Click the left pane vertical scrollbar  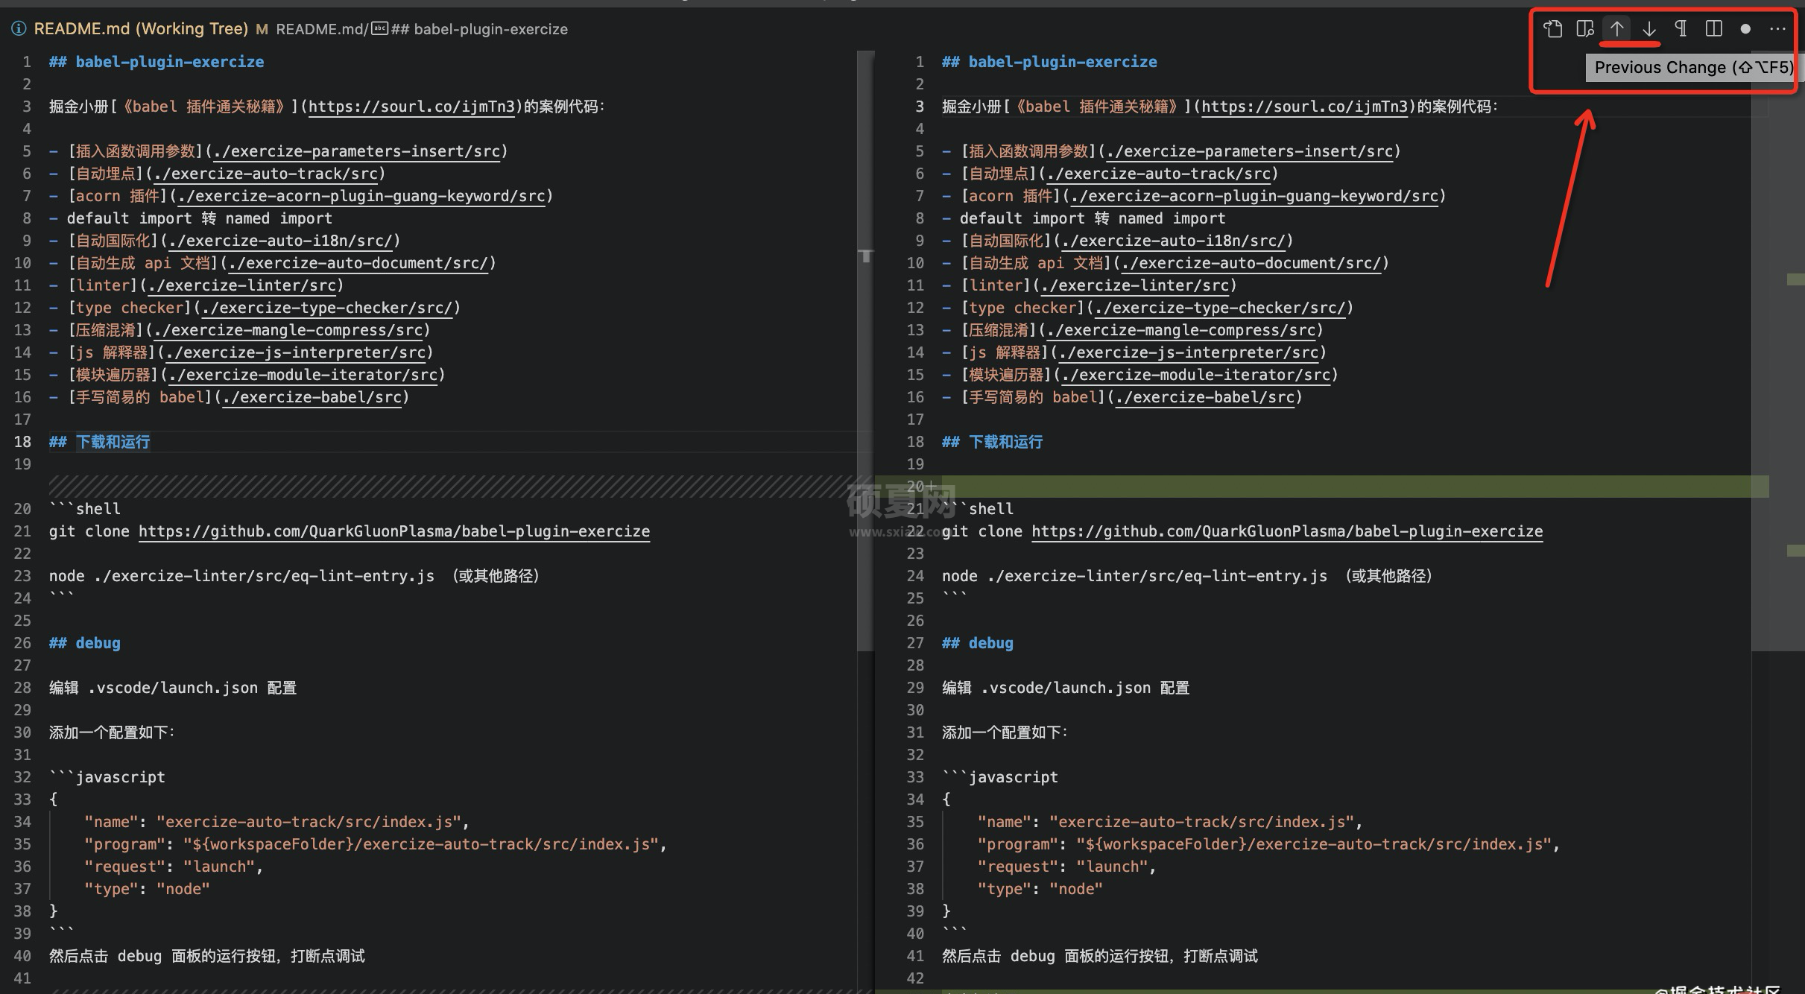[x=865, y=350]
